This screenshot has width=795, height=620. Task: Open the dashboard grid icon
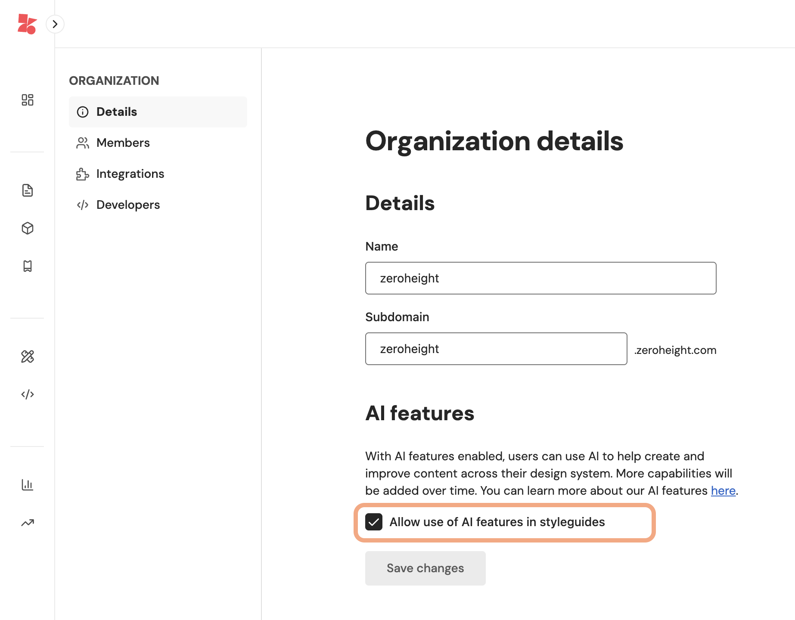[x=28, y=100]
